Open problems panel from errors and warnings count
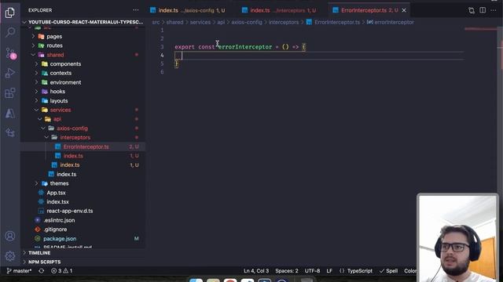503x282 pixels. 61,271
